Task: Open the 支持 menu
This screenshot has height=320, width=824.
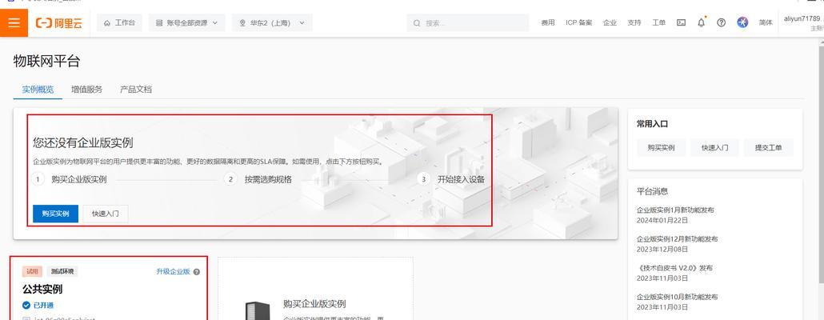Action: click(634, 22)
